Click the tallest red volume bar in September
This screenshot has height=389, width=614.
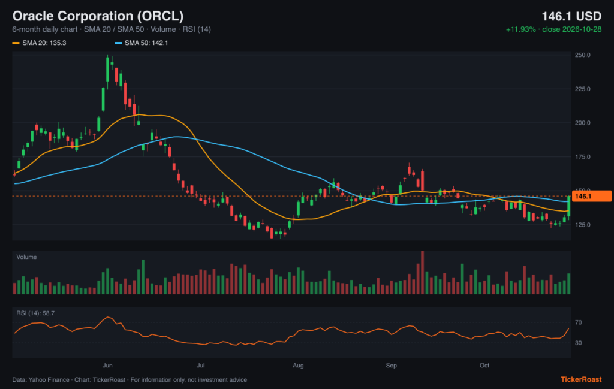423,272
